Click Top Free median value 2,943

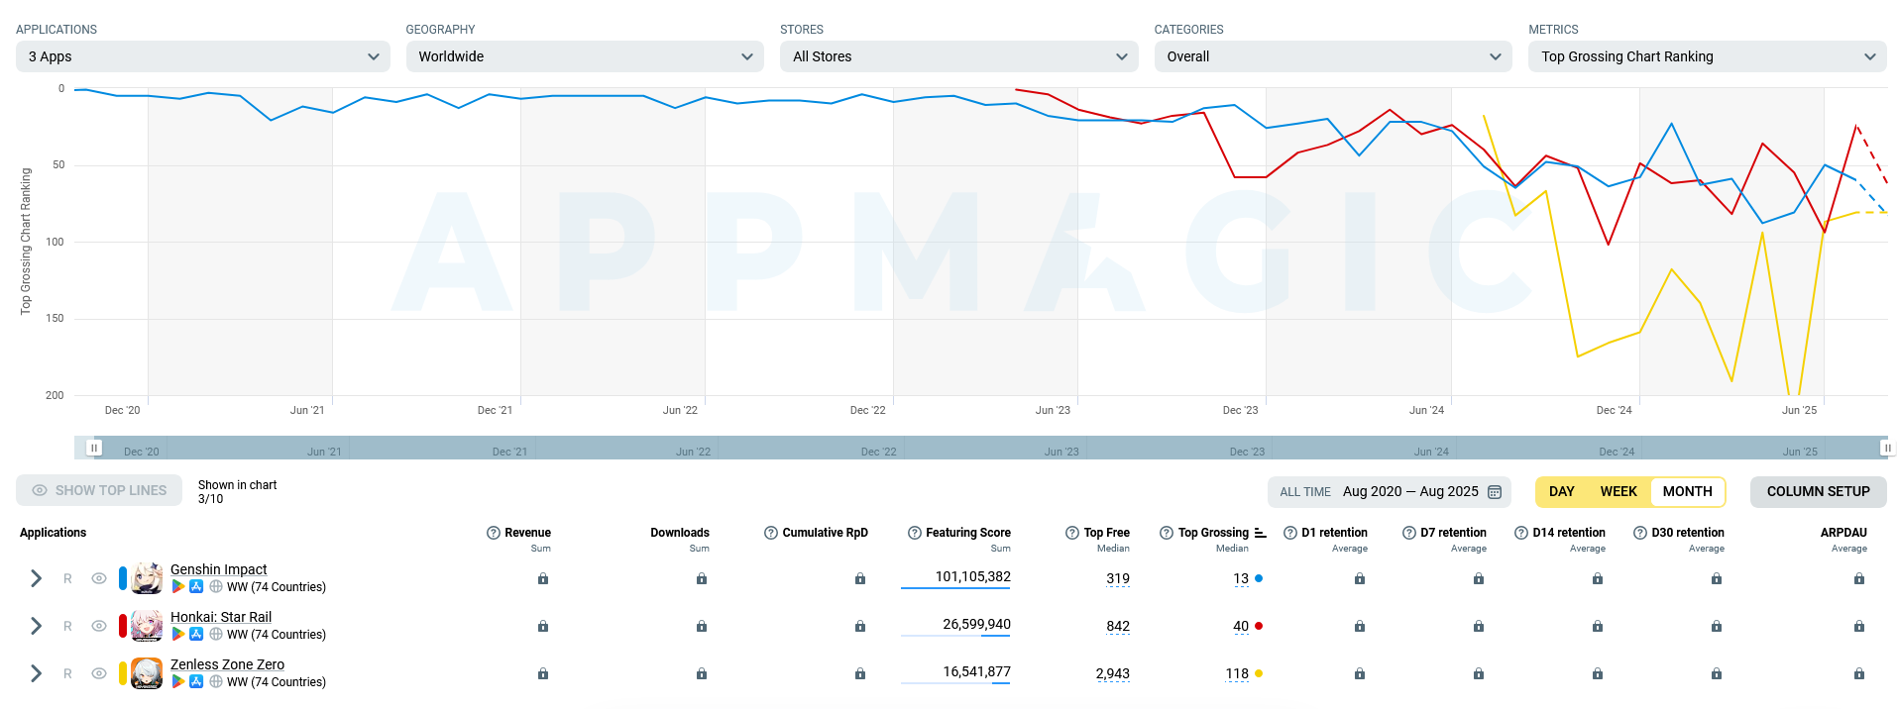1113,673
